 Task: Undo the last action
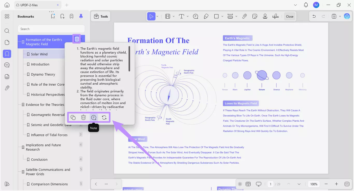pyautogui.click(x=314, y=16)
